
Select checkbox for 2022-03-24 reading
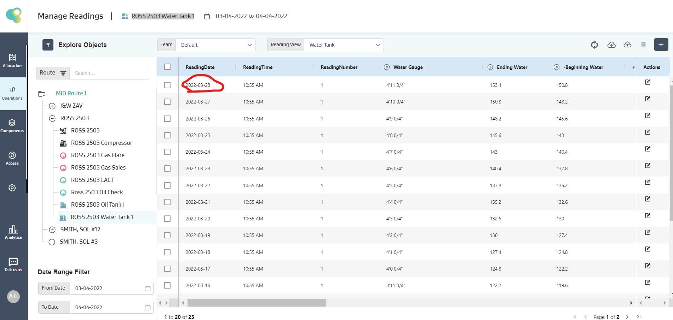pyautogui.click(x=167, y=152)
